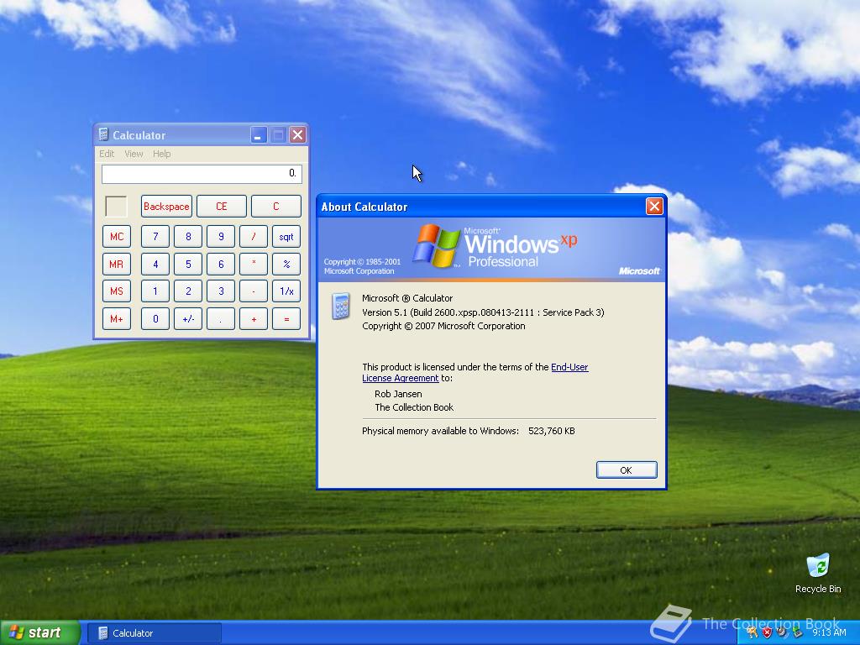860x645 pixels.
Task: Click the digit 2 key
Action: (x=188, y=291)
